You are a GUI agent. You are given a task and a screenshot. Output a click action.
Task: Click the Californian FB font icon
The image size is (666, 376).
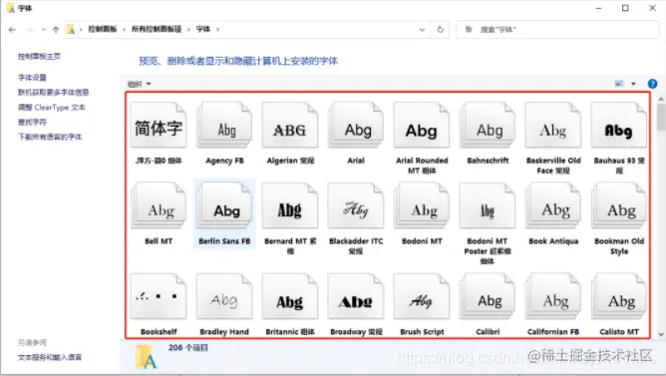[x=553, y=296]
